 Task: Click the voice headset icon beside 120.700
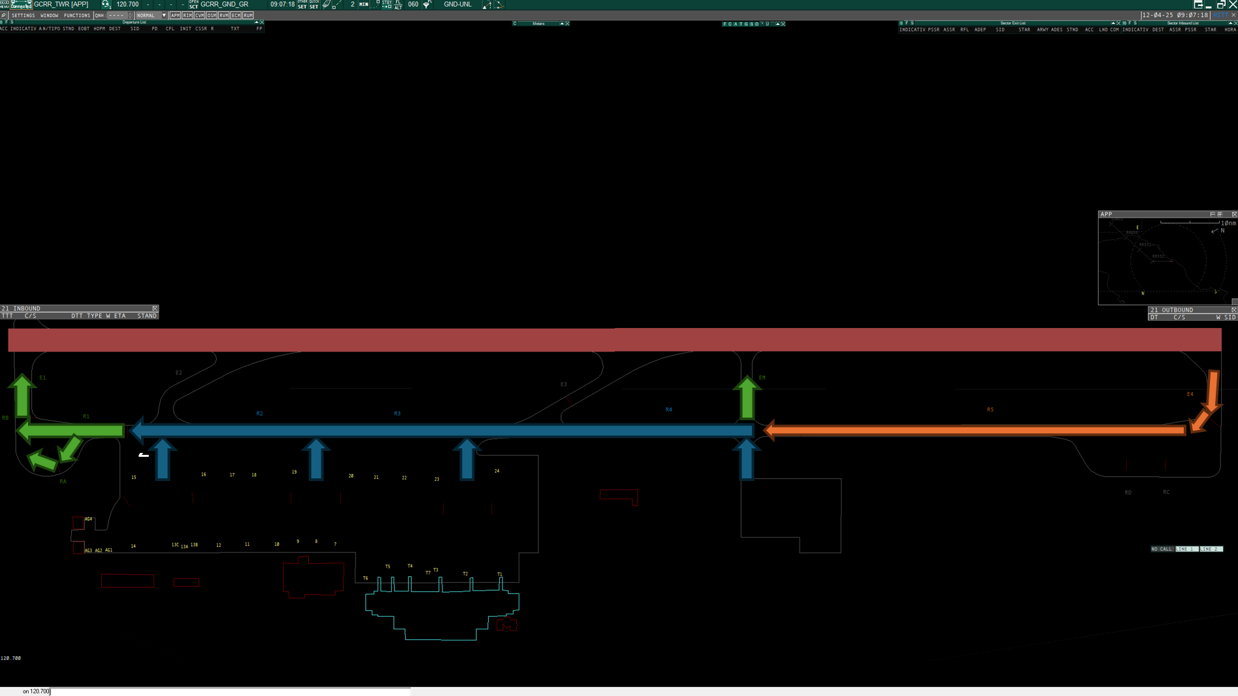point(106,5)
